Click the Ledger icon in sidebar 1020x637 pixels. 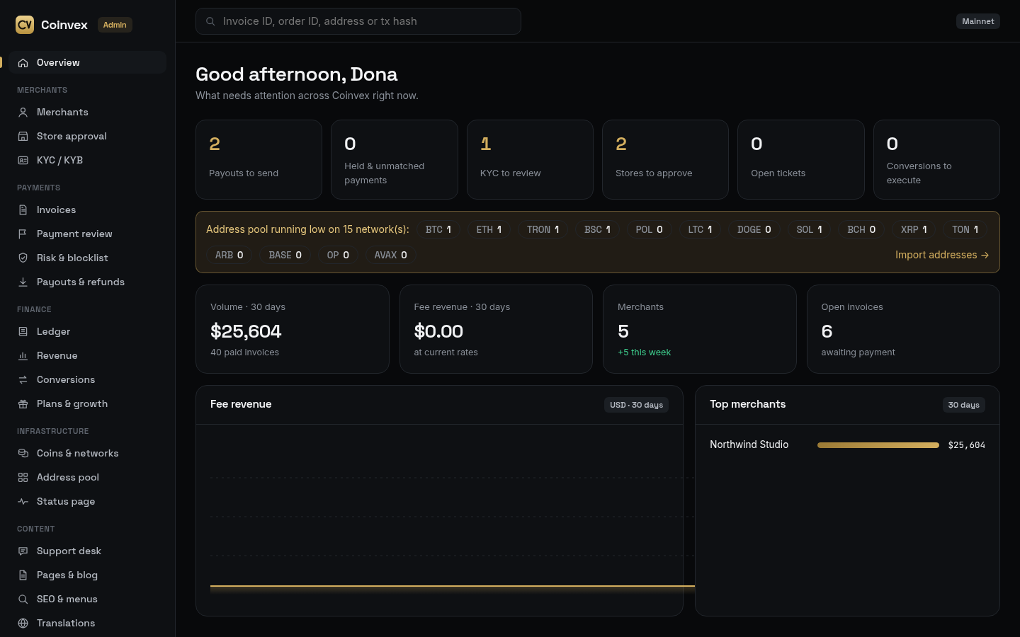tap(23, 332)
